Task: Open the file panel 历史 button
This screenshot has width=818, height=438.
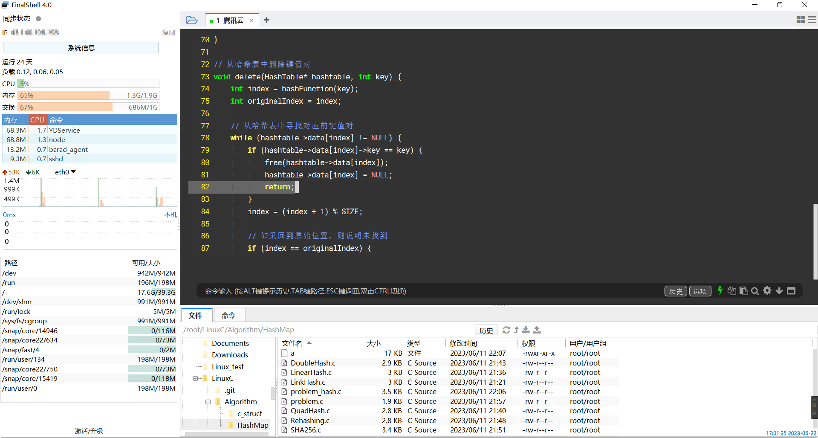Action: click(x=486, y=330)
